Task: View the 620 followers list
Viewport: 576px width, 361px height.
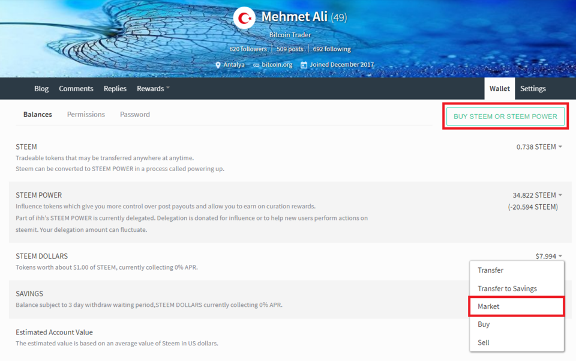Action: pyautogui.click(x=248, y=49)
